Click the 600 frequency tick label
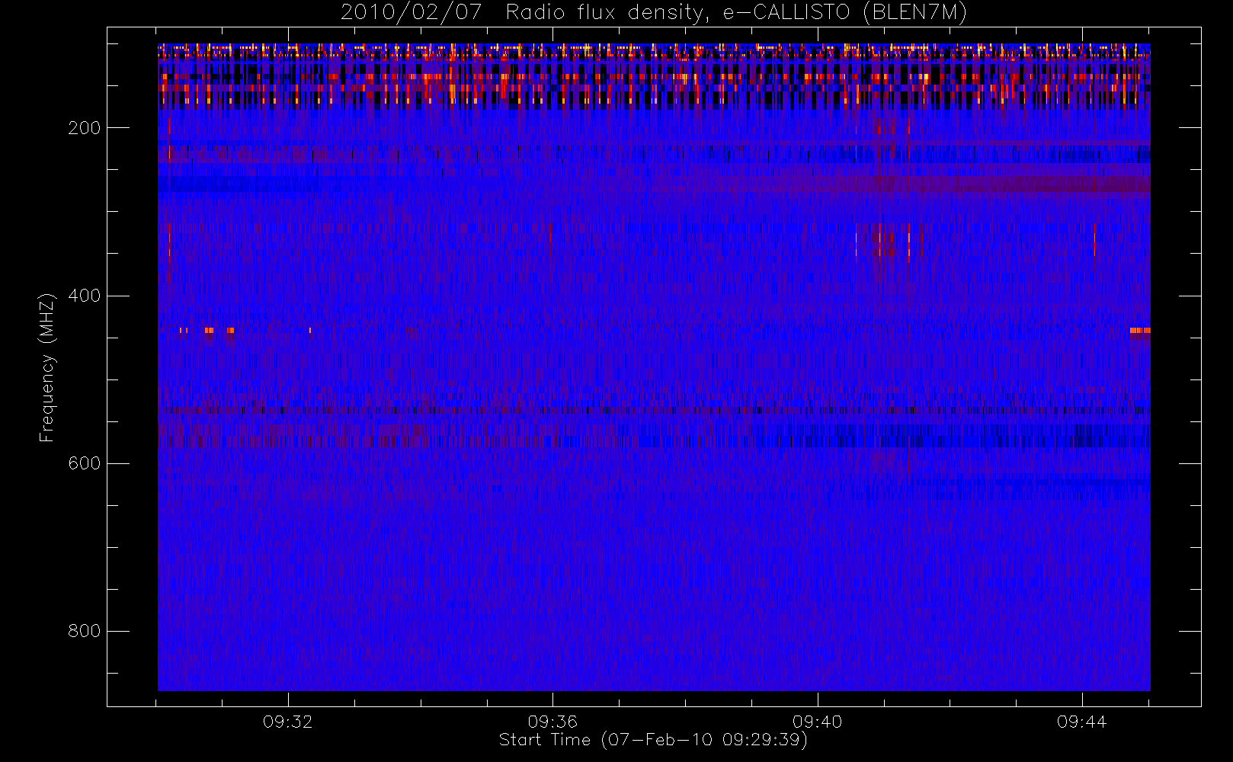 click(x=85, y=463)
